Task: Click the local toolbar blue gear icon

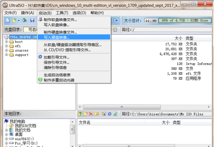Action: (x=109, y=114)
